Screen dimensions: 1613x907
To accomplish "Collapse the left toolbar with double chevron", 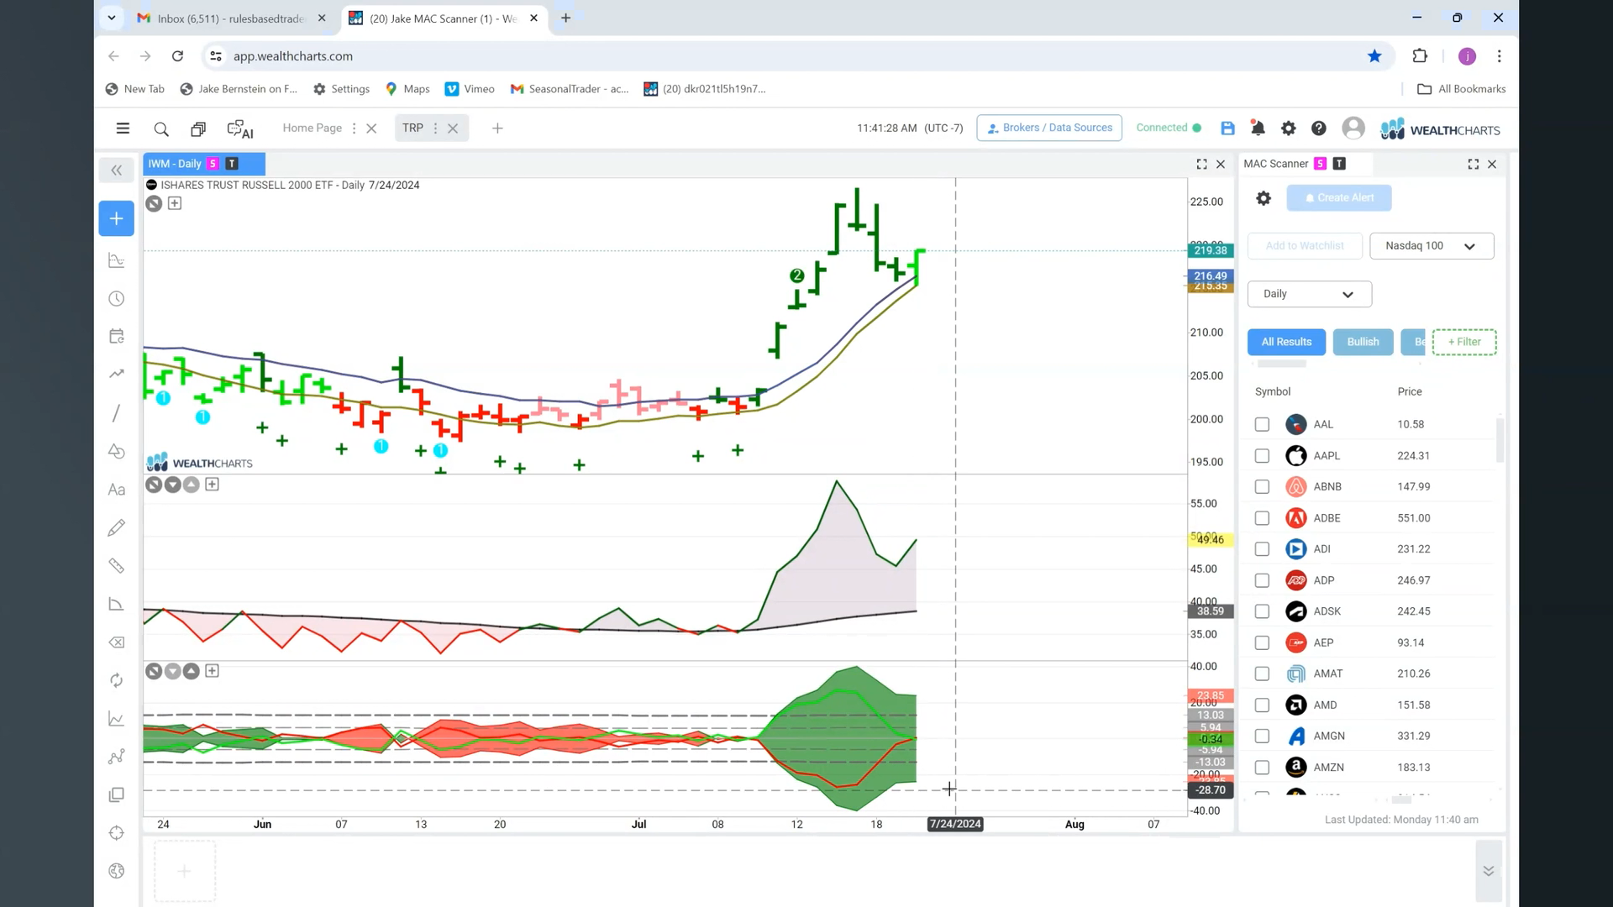I will point(117,170).
